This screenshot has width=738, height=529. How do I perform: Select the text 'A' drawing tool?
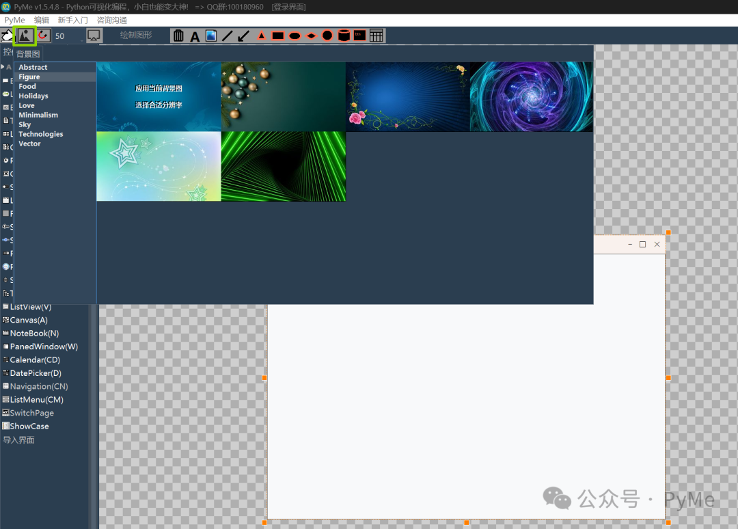(x=195, y=36)
